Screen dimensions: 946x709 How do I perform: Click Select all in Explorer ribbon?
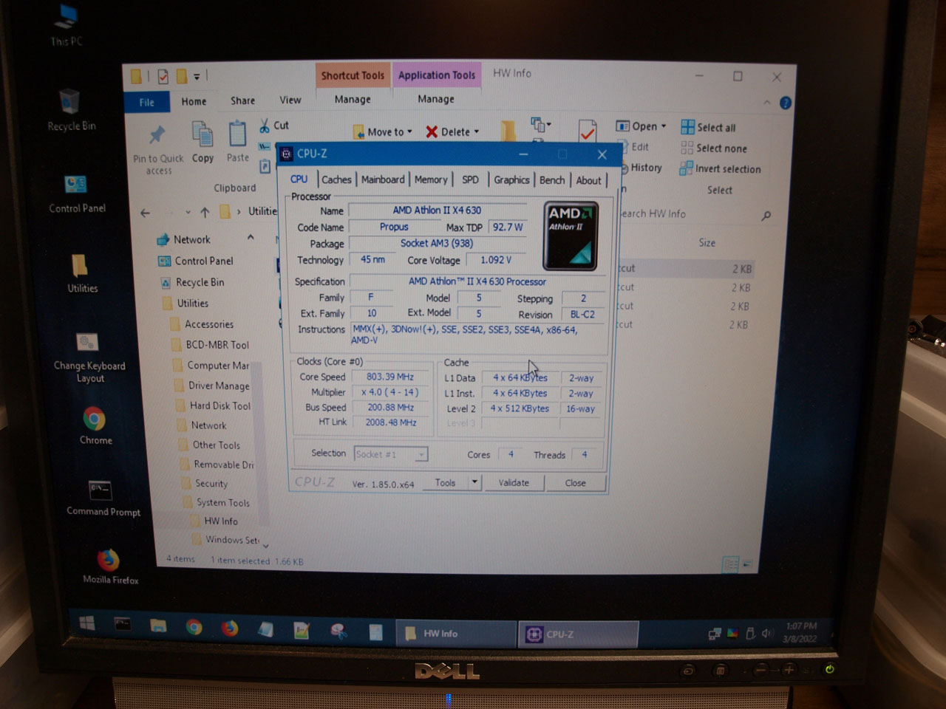tap(708, 127)
